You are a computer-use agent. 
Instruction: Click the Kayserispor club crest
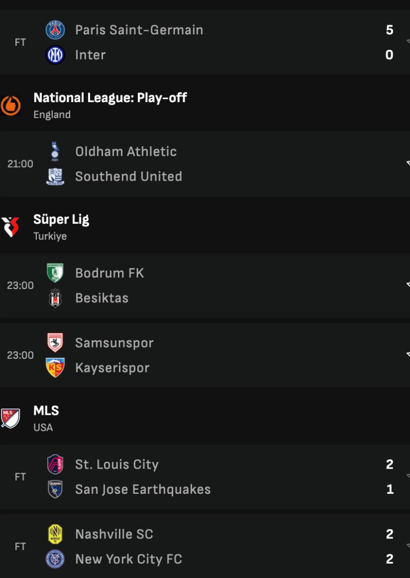(55, 368)
